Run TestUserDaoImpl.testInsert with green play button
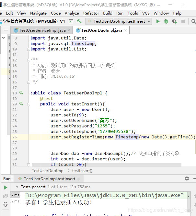The width and height of the screenshot is (196, 216). [158, 21]
